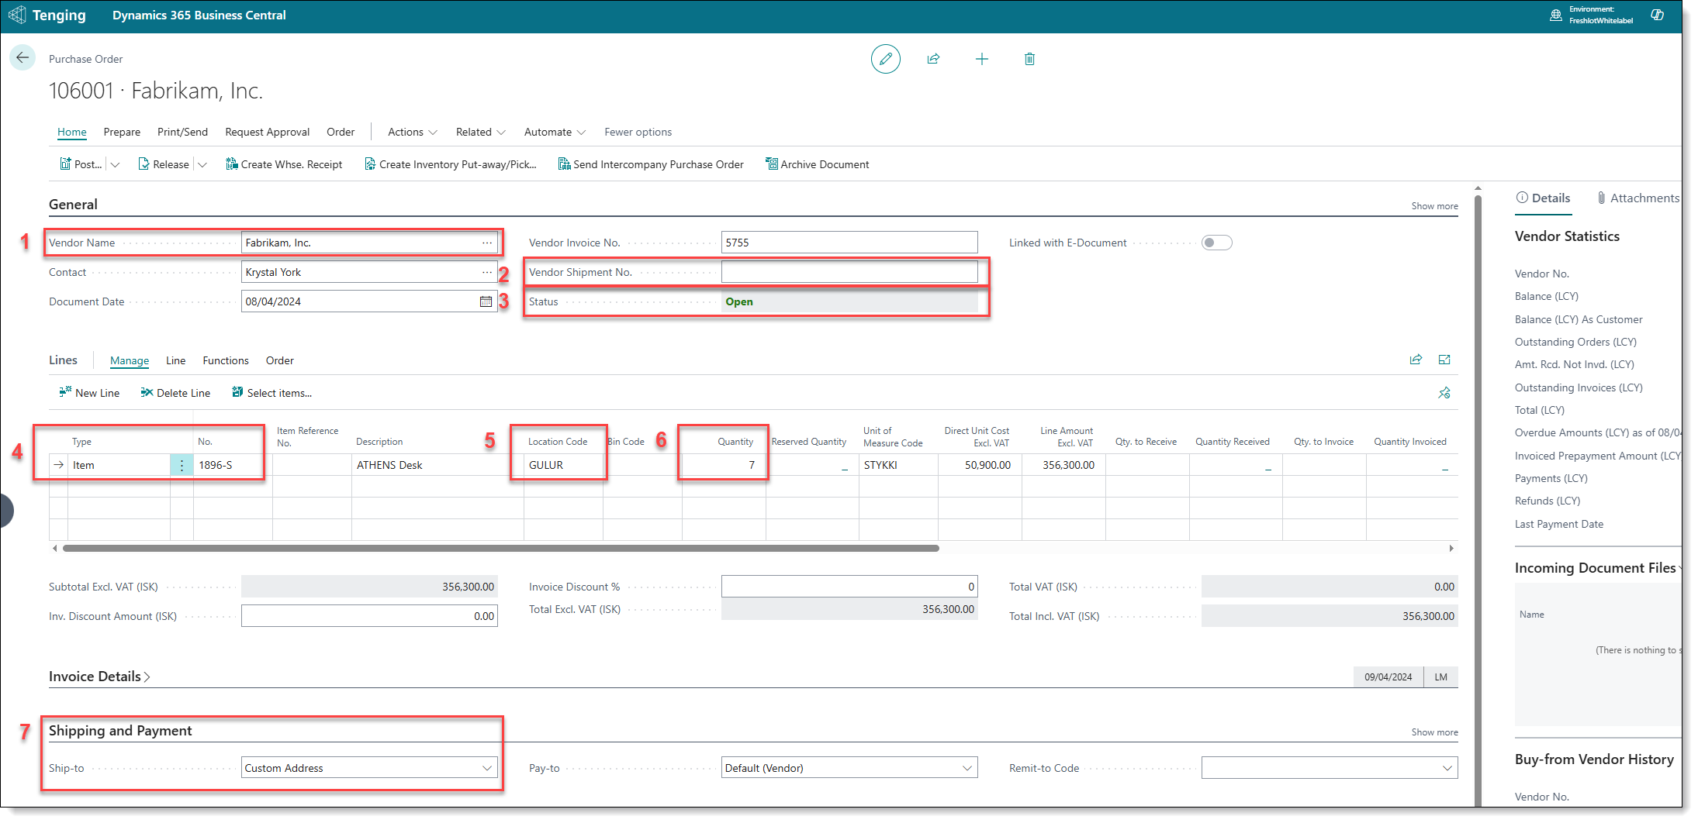Expand the Lines part to full view

[1444, 360]
